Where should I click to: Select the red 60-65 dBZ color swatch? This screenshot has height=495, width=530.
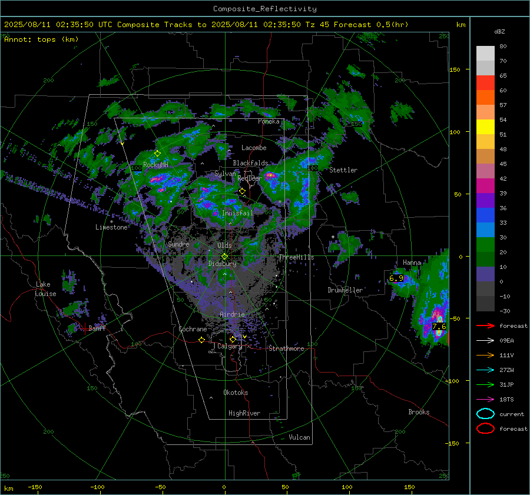tap(485, 82)
